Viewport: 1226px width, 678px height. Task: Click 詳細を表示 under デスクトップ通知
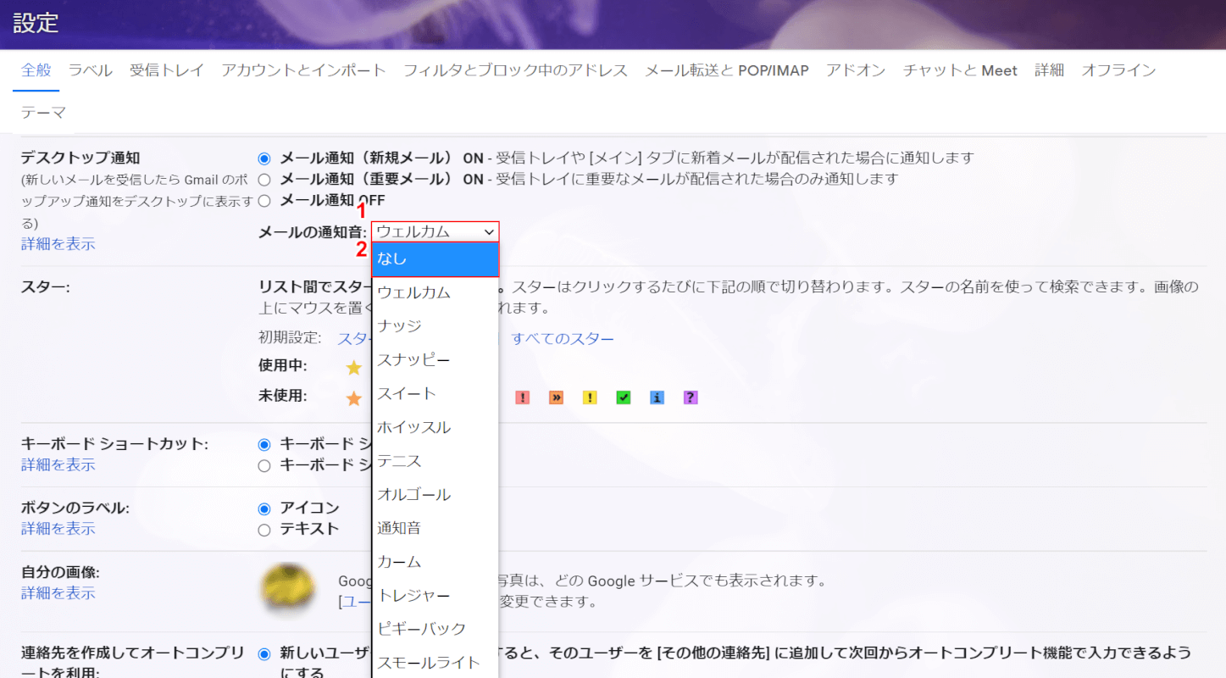tap(58, 244)
